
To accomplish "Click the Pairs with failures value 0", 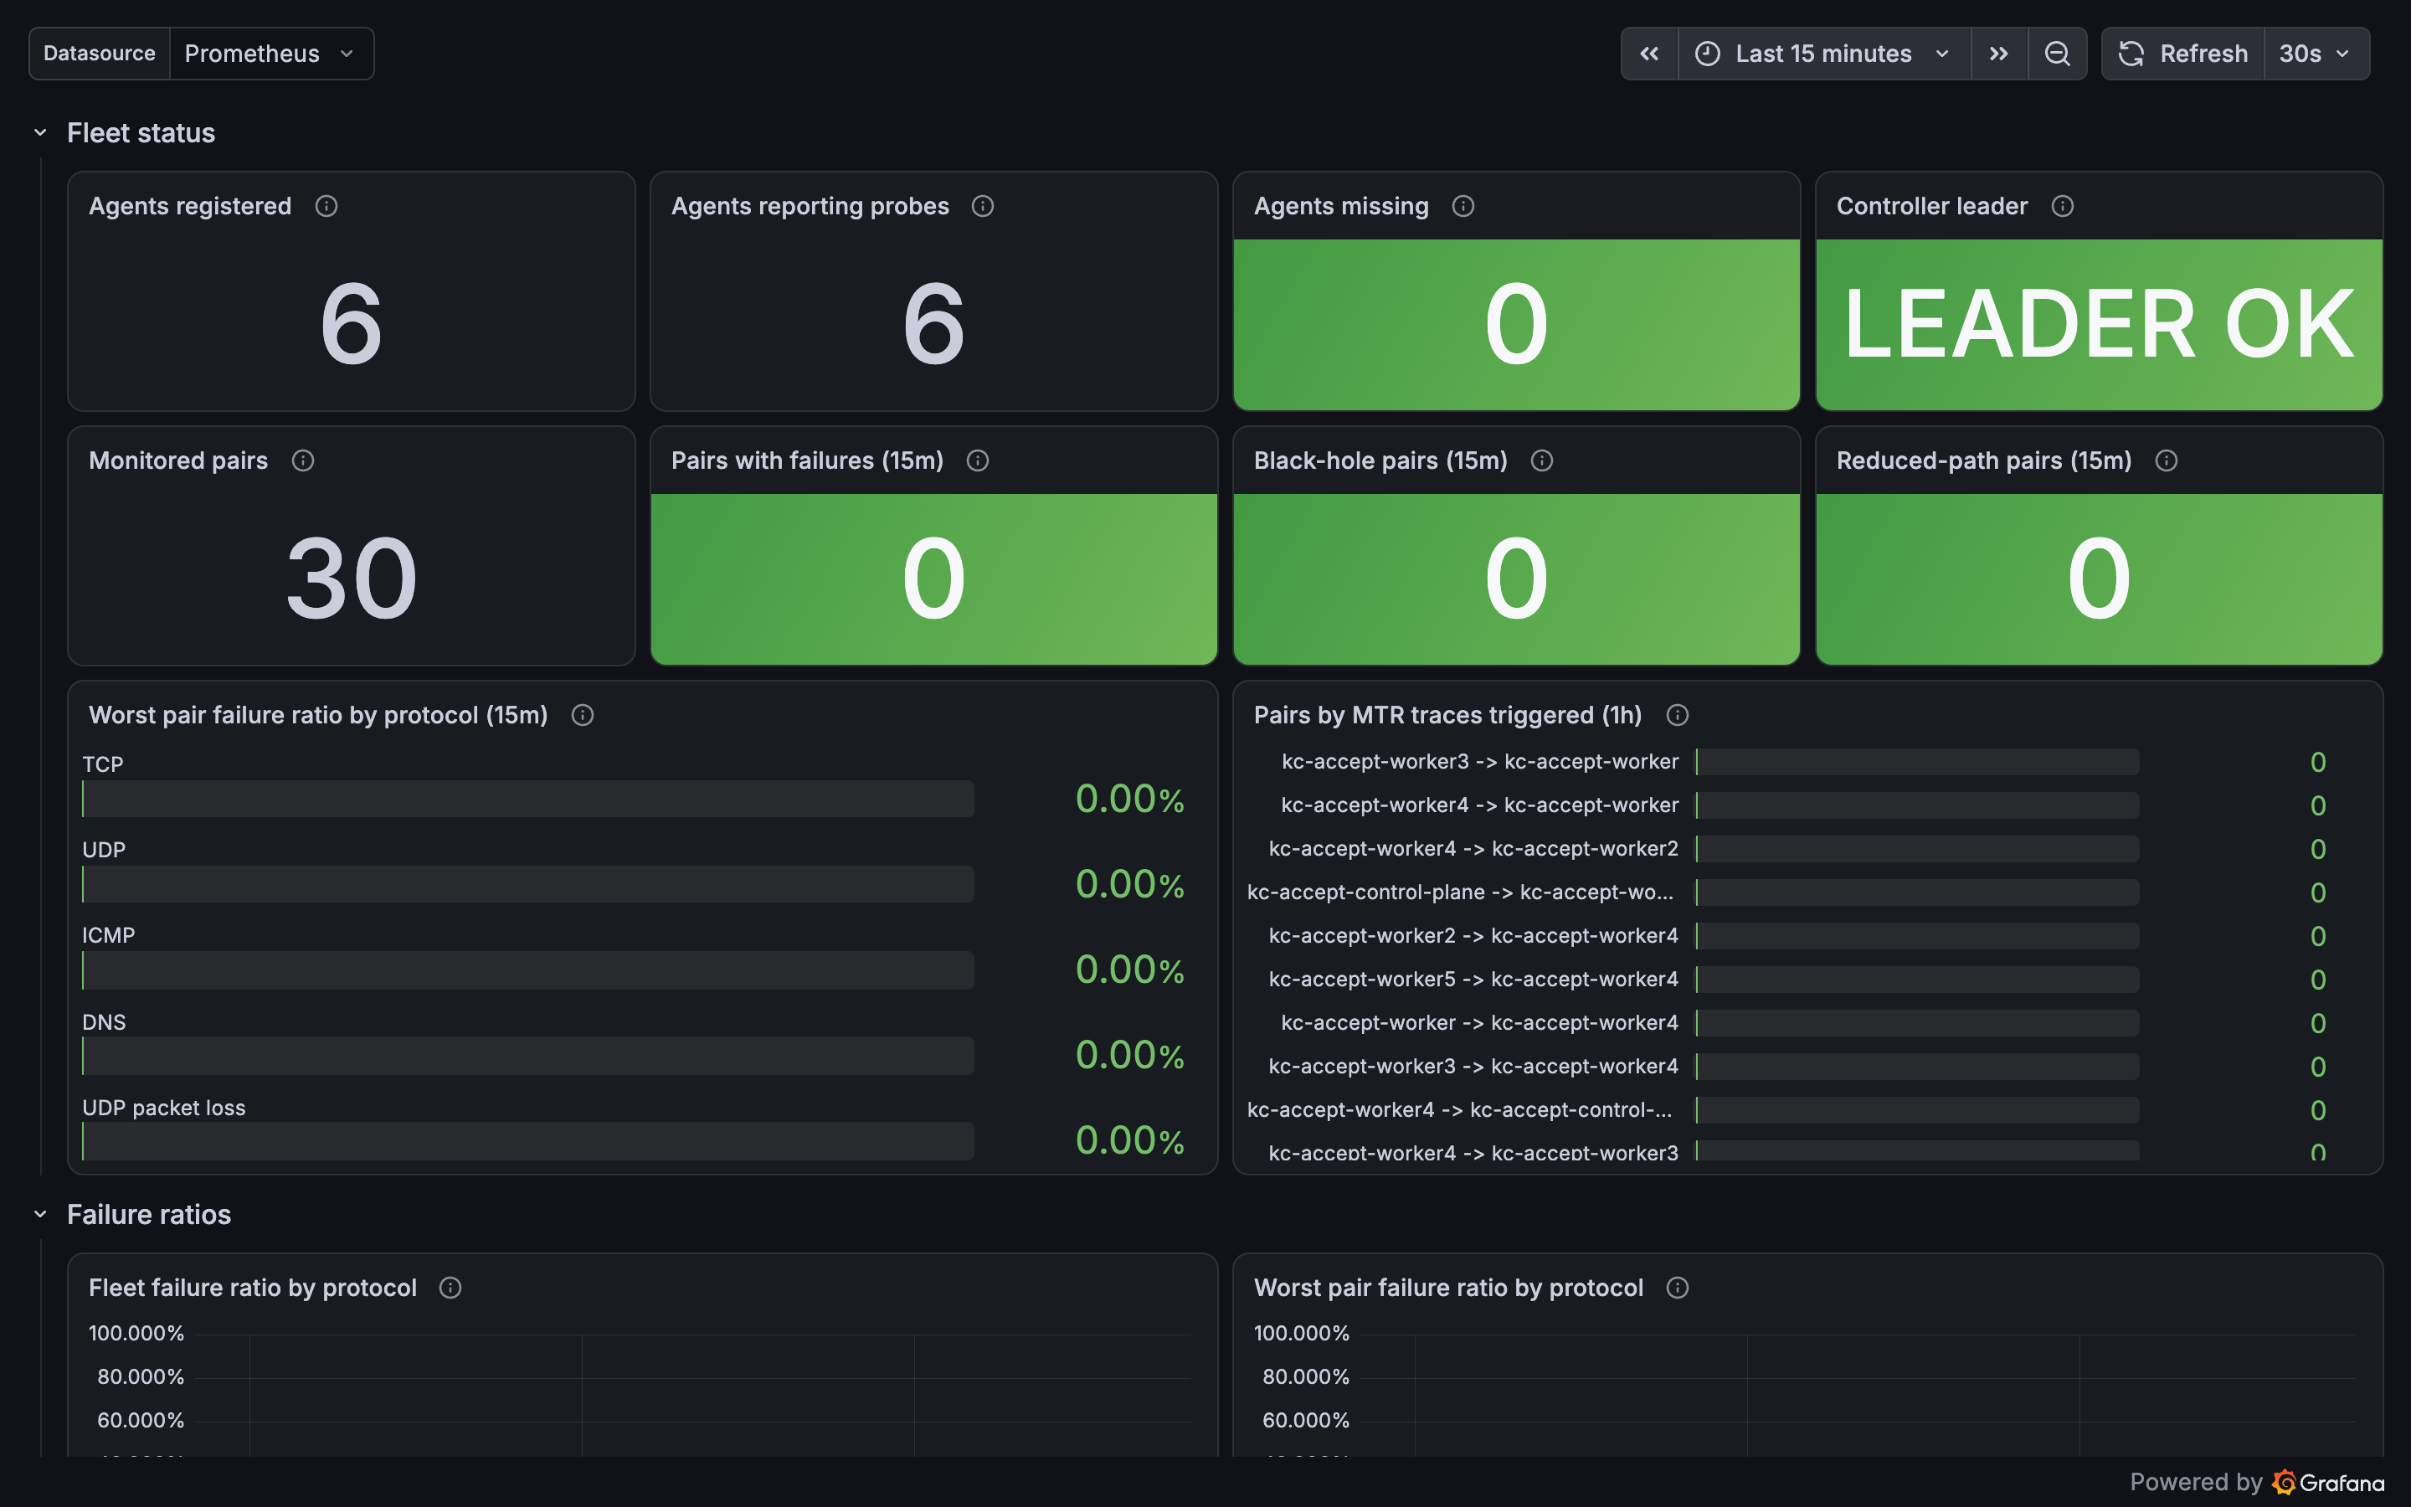I will [x=933, y=578].
